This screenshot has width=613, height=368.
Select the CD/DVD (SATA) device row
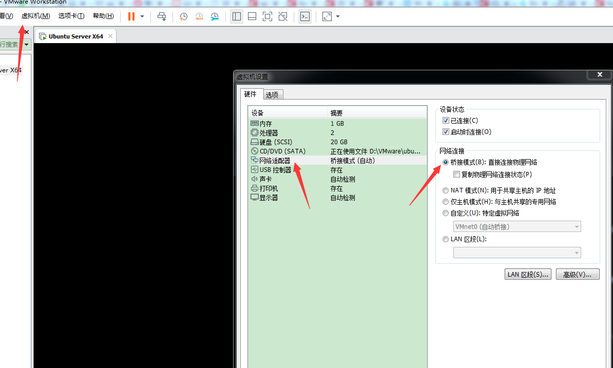click(x=337, y=151)
